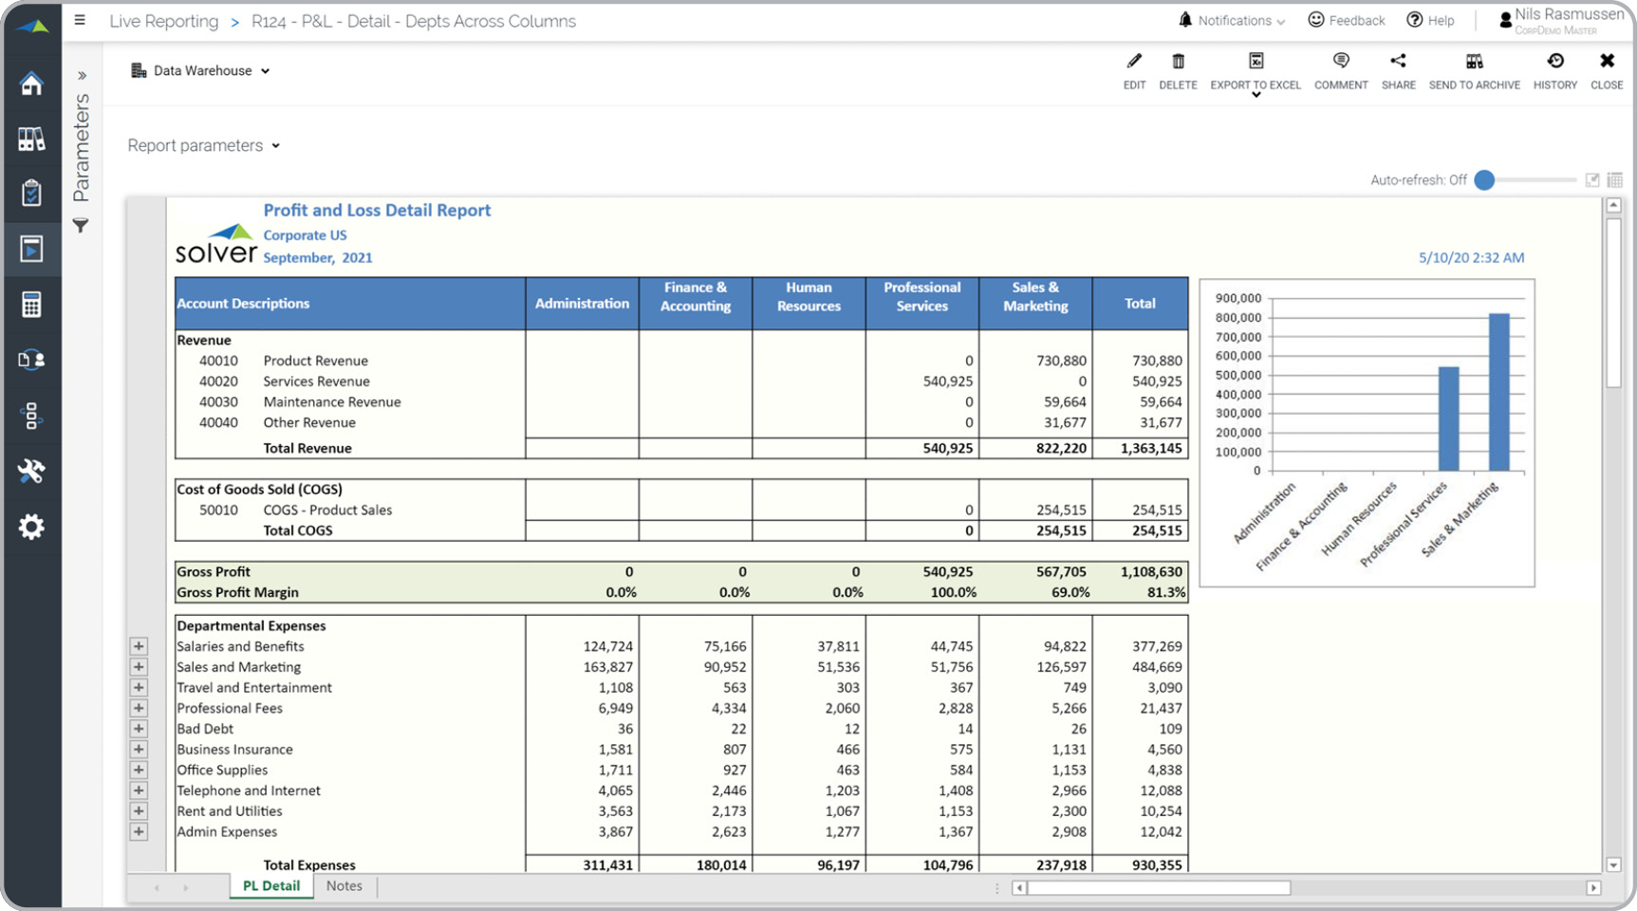Toggle the Auto-refresh switch
Screen dimensions: 1637x911
1485,180
